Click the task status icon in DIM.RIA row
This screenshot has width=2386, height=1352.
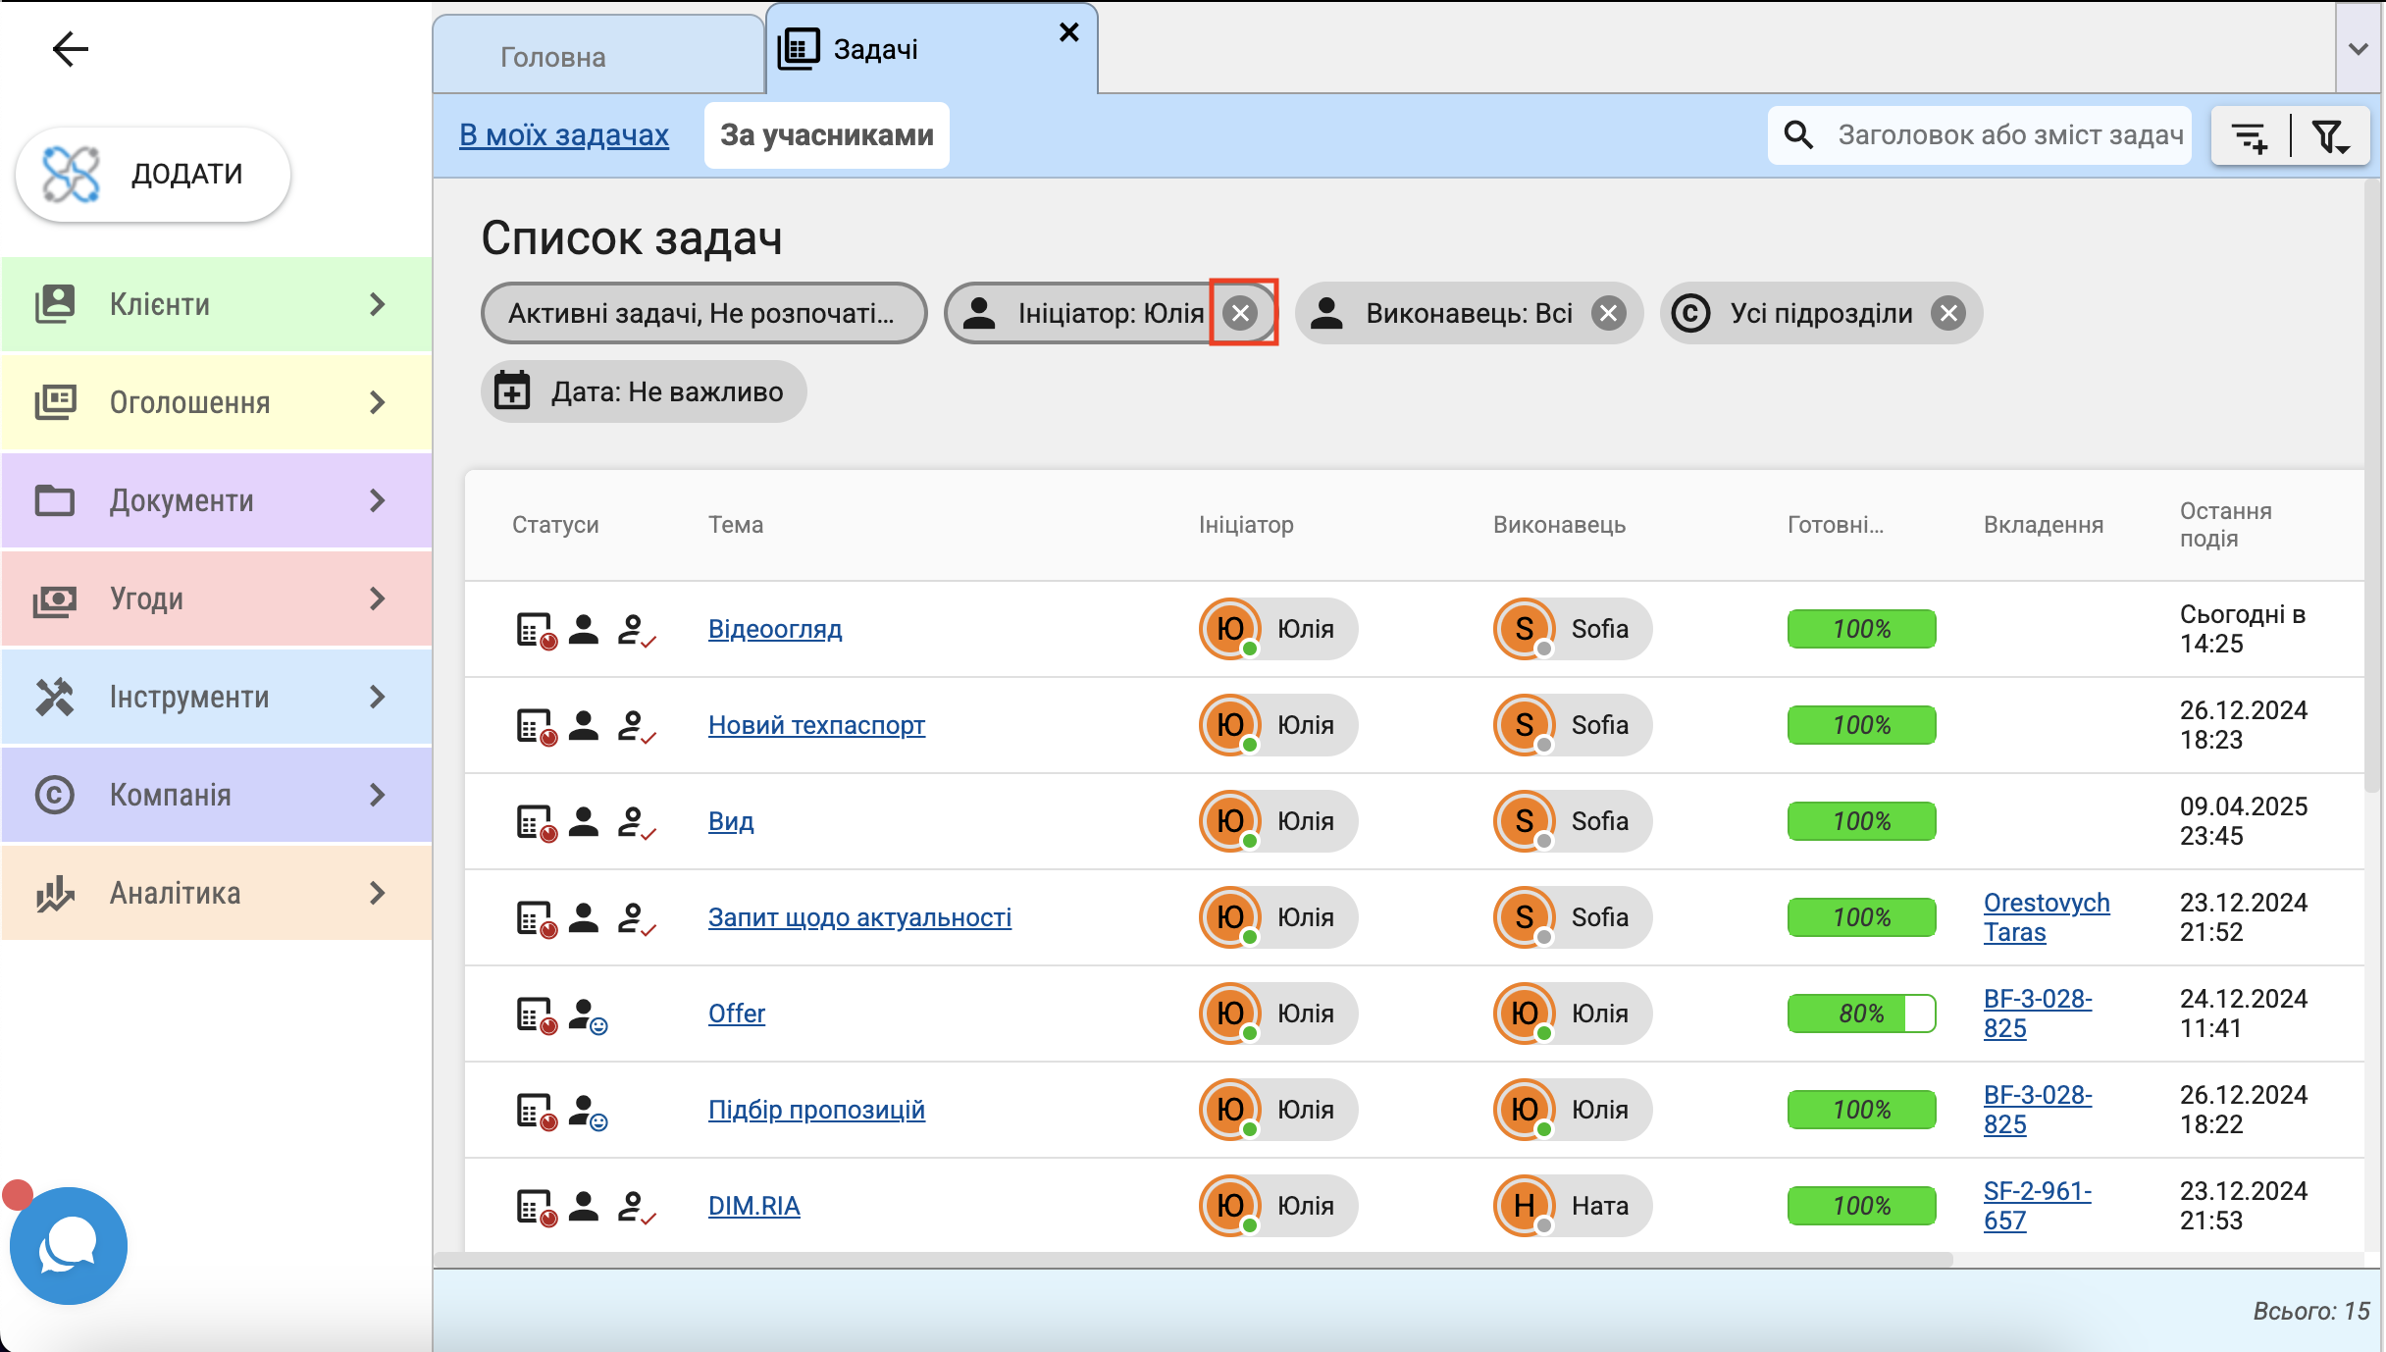pos(537,1208)
